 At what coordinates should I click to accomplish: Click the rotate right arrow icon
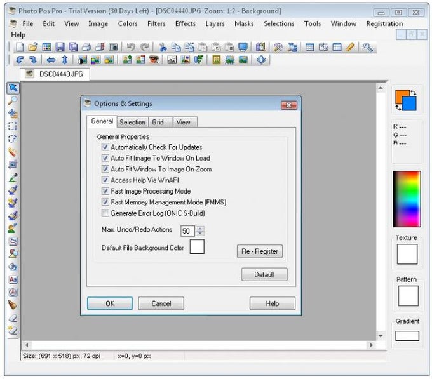(x=33, y=60)
